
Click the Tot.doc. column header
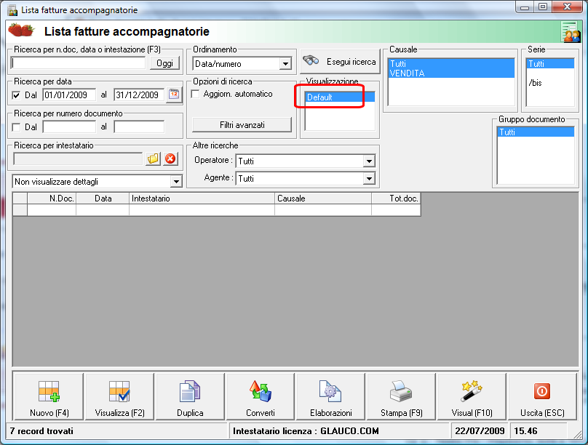(396, 199)
